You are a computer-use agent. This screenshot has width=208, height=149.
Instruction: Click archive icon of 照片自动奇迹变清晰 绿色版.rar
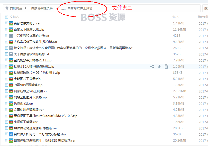click(x=11, y=128)
